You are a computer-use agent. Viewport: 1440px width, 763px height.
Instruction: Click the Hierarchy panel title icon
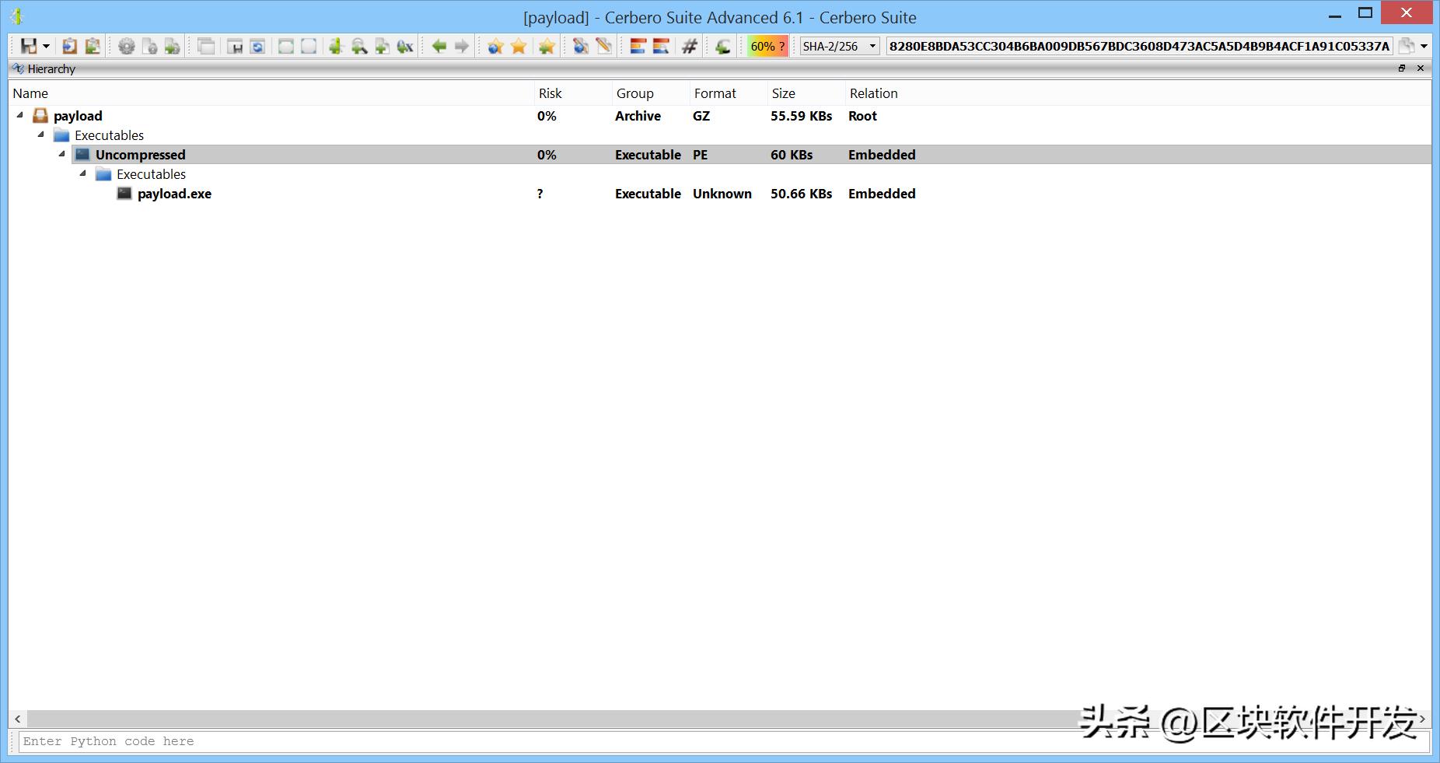click(x=19, y=68)
